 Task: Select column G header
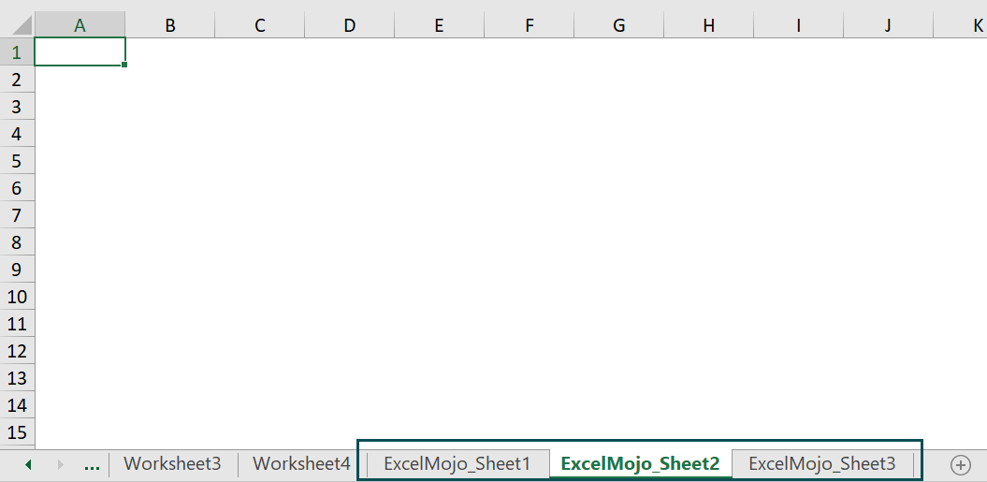618,25
